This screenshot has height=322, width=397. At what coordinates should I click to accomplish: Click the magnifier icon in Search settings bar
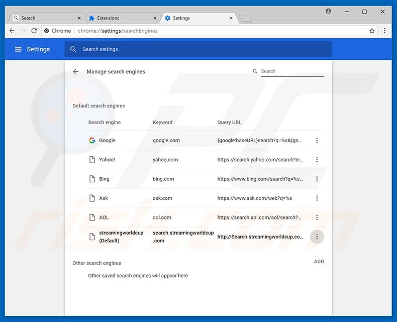pyautogui.click(x=73, y=49)
